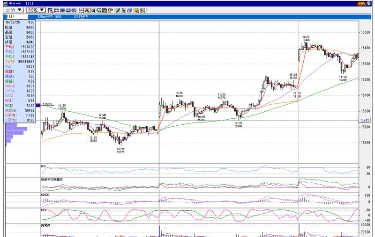Click the yellow bars icon before the pencil

110,10
